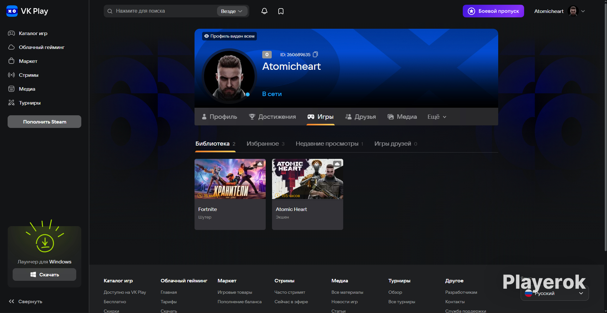Screen dimensions: 607x313
Task: Open footer link Разработчикам
Action: (x=461, y=292)
